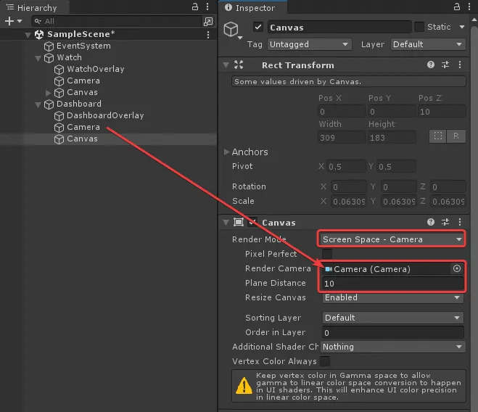Viewport: 478px width, 412px height.
Task: Click the Width field 309
Action: point(342,138)
